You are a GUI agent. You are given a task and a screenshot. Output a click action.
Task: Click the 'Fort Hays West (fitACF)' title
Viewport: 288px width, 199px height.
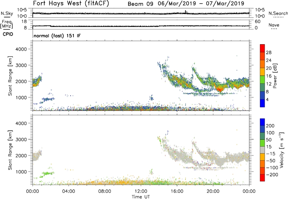pos(71,4)
